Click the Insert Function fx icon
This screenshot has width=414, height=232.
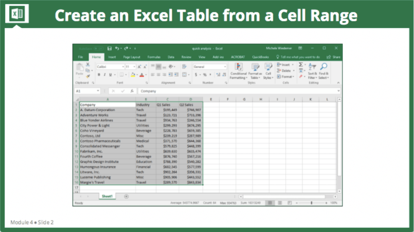click(132, 91)
